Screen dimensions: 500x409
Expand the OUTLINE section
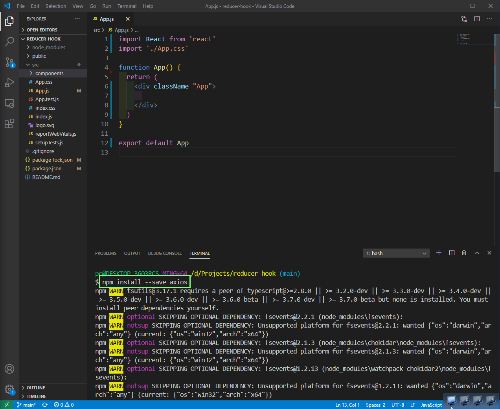coord(53,388)
